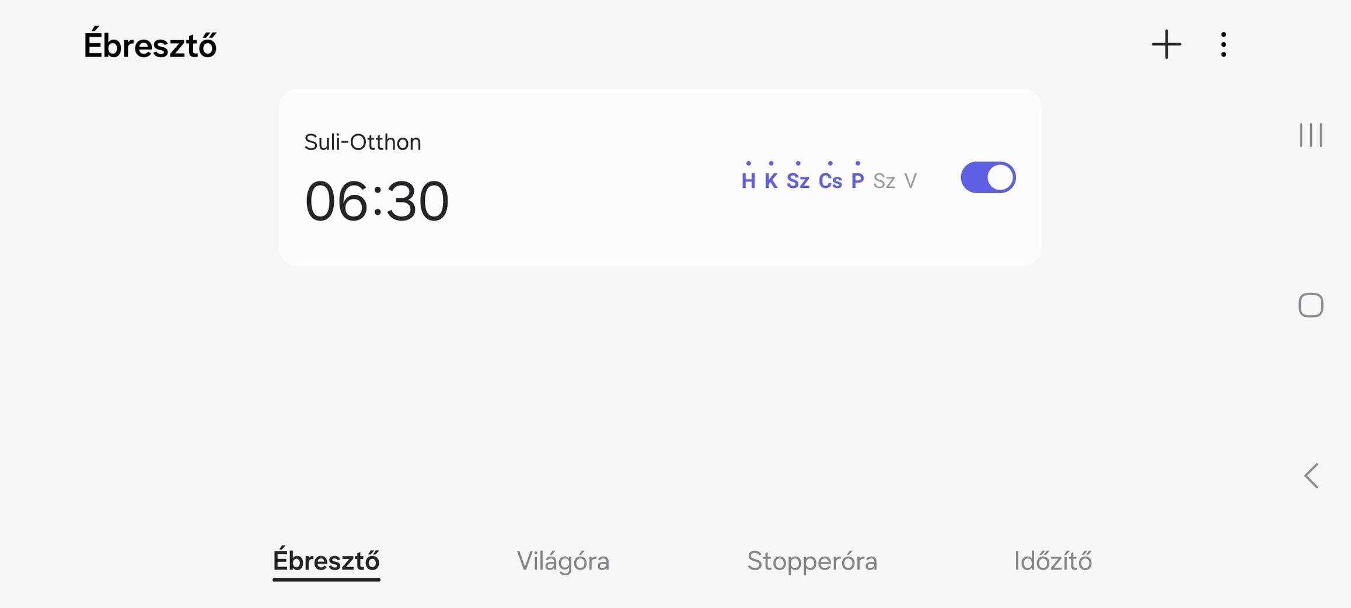
Task: Switch to the Stopperóra tab
Action: coord(812,561)
